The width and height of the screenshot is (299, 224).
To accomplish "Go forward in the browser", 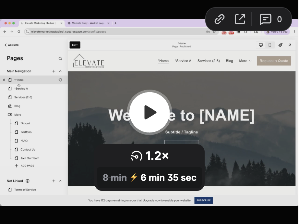I will click(x=12, y=32).
